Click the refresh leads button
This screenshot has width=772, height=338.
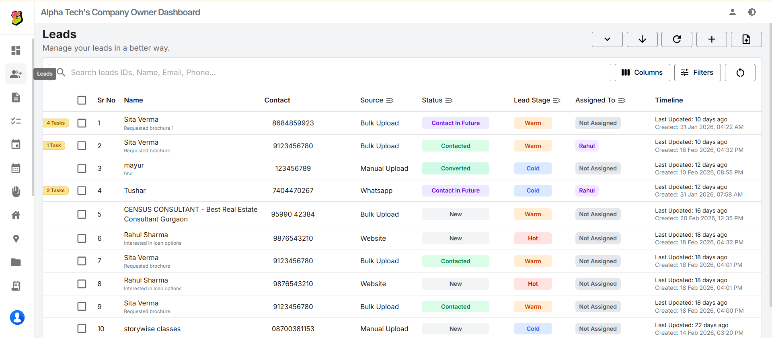tap(677, 39)
